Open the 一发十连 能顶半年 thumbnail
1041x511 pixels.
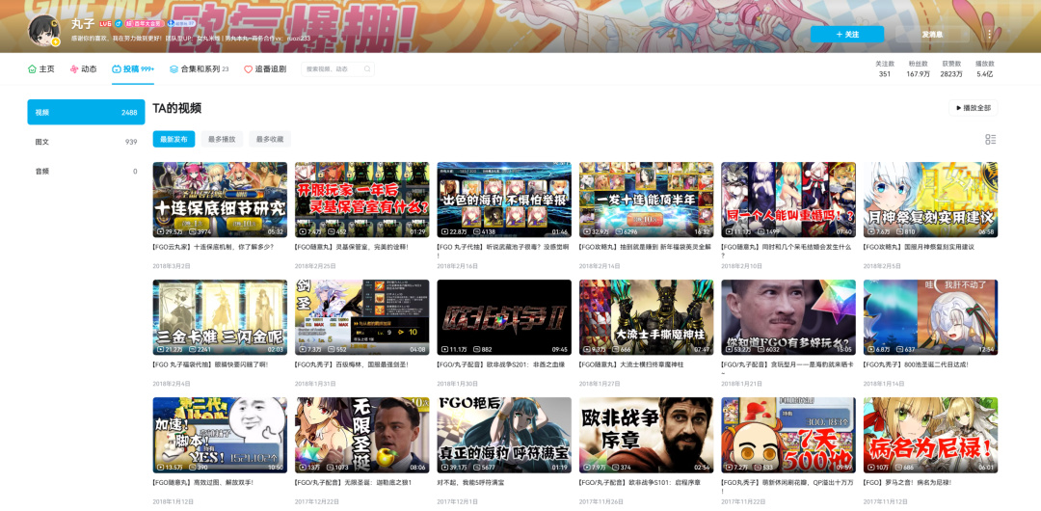tap(646, 200)
